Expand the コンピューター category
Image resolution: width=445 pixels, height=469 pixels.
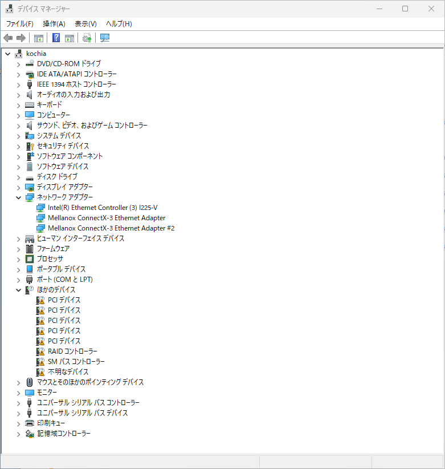click(18, 115)
